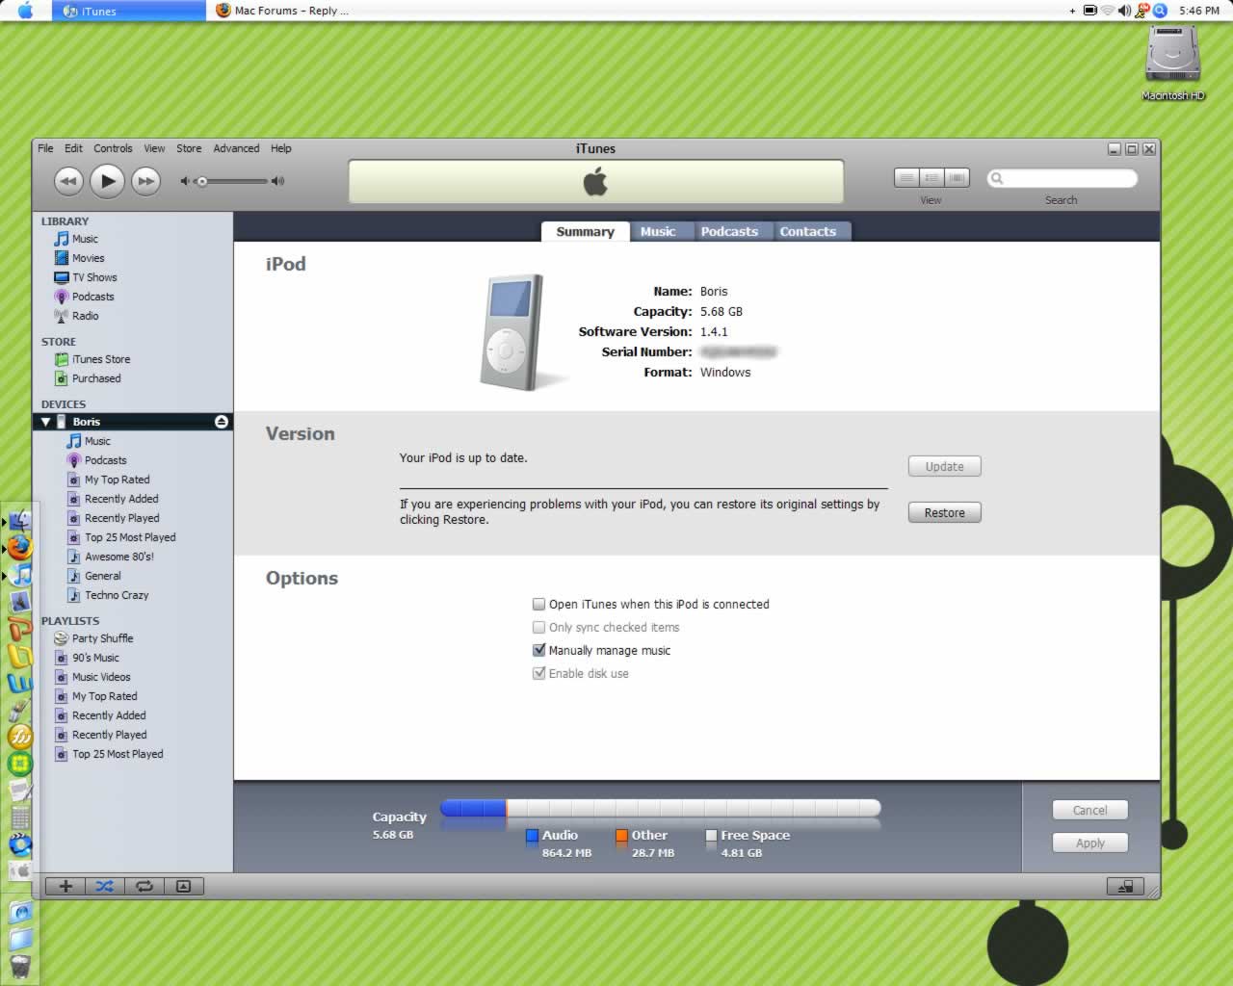Click the search magnifier icon in iTunes
The width and height of the screenshot is (1233, 986).
tap(997, 178)
